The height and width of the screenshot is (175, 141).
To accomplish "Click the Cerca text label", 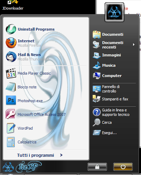I will coord(107,122).
